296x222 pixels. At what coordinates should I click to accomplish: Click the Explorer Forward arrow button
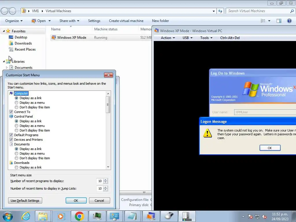12,11
